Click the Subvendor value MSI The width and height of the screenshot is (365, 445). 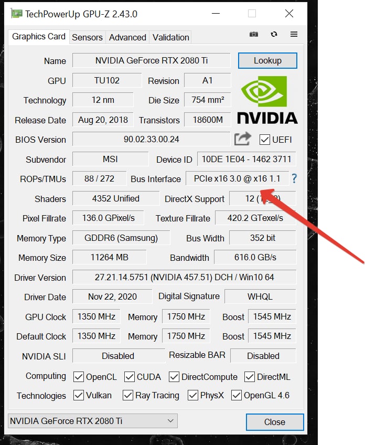(110, 159)
